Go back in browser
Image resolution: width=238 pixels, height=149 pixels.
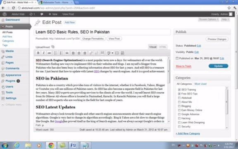(3, 8)
